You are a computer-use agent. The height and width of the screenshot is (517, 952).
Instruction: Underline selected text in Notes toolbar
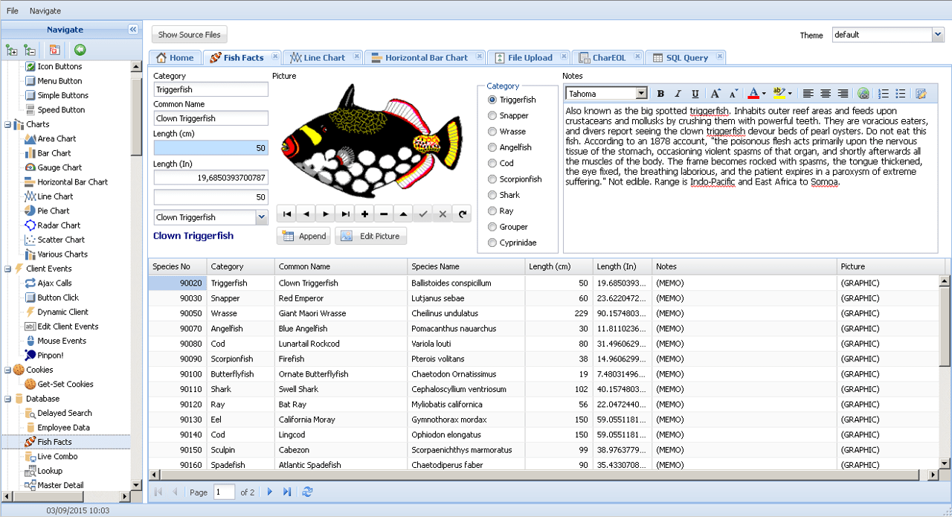pos(695,93)
